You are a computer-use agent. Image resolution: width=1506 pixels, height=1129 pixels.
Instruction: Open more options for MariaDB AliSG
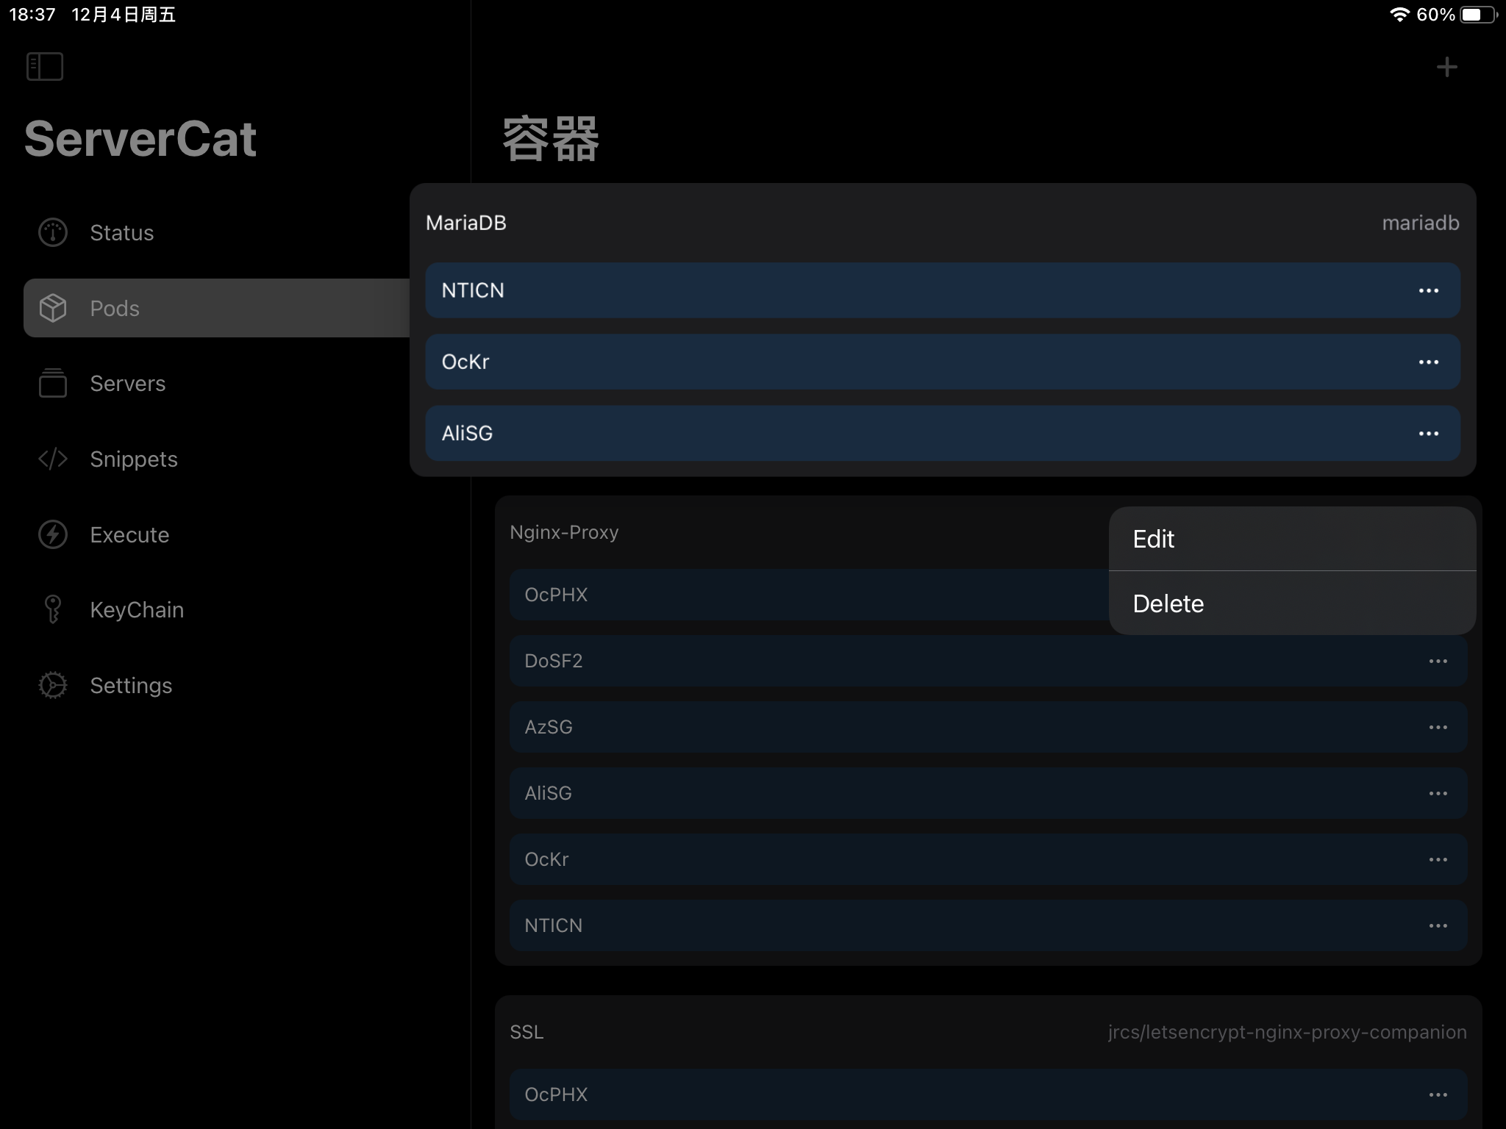[1428, 434]
